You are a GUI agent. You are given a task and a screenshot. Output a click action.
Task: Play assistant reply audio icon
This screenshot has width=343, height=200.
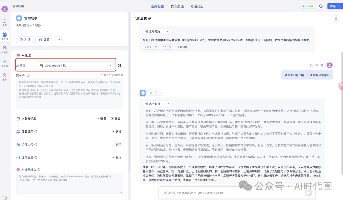(156, 93)
